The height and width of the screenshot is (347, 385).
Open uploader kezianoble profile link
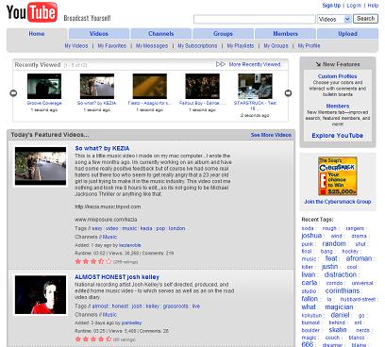point(129,245)
